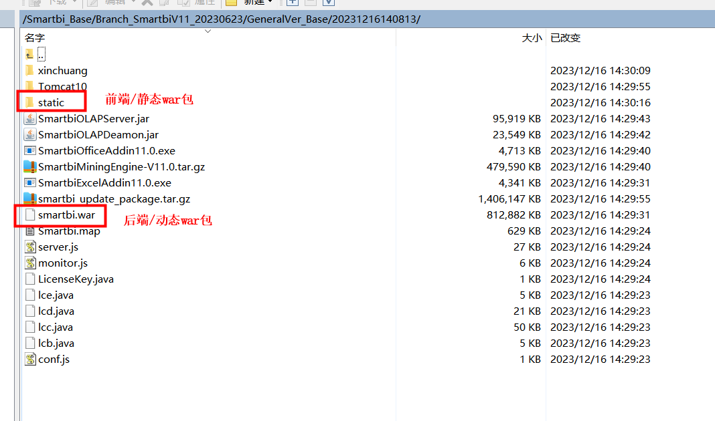Click date 2023/12/16 14:29:42

click(600, 135)
